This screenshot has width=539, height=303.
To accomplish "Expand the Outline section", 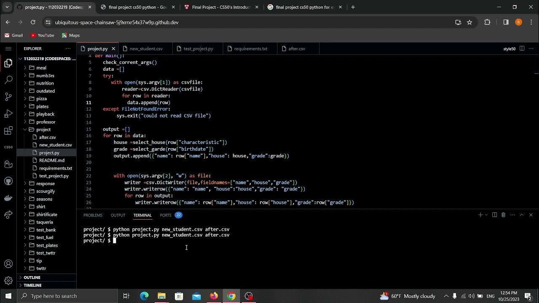I will pos(46,277).
